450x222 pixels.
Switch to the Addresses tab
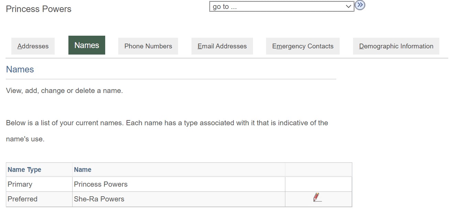pyautogui.click(x=33, y=46)
